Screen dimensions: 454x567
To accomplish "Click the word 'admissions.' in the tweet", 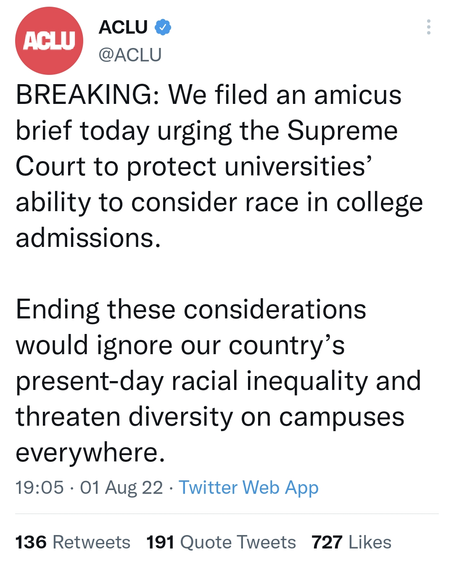I will tap(88, 238).
